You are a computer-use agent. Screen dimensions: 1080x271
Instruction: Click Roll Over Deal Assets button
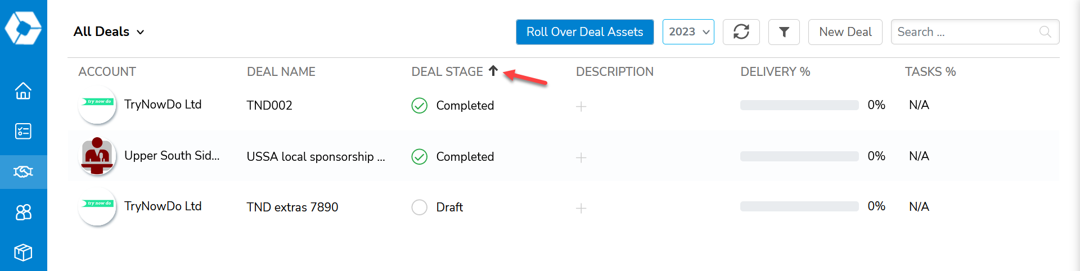point(585,32)
